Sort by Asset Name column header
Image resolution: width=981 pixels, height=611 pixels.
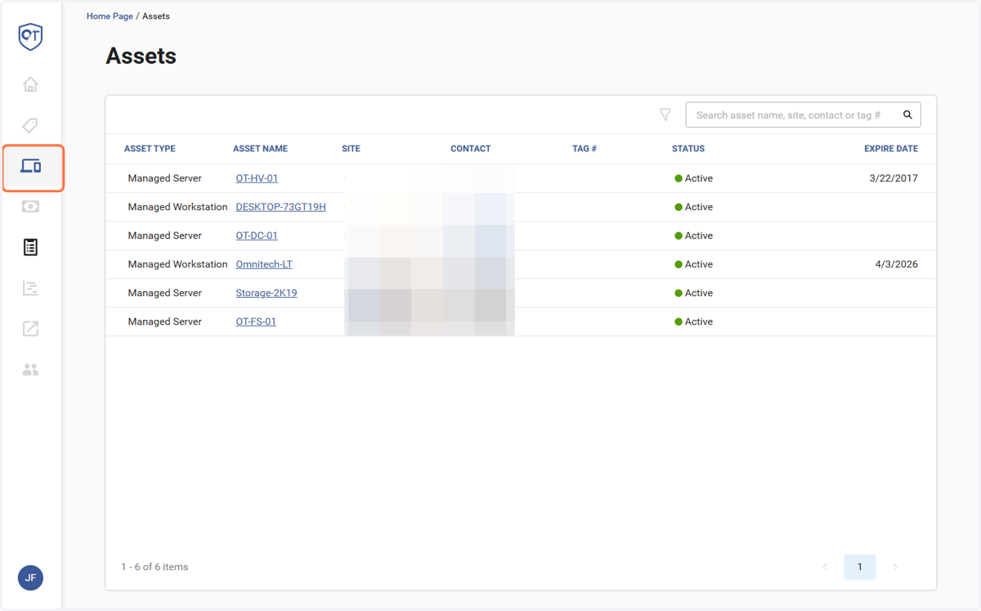(x=260, y=149)
